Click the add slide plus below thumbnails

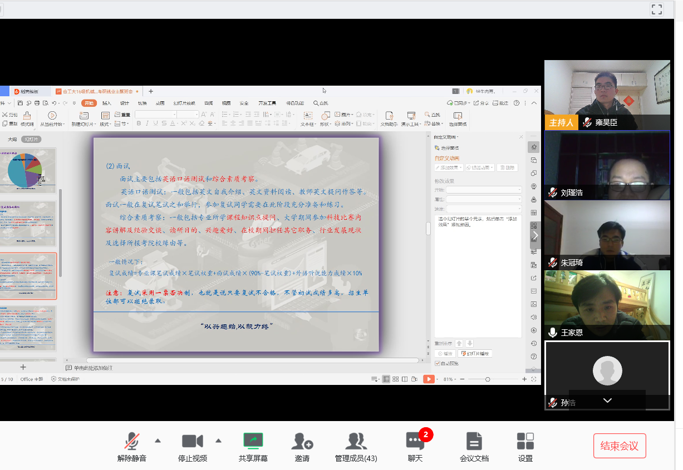click(23, 367)
